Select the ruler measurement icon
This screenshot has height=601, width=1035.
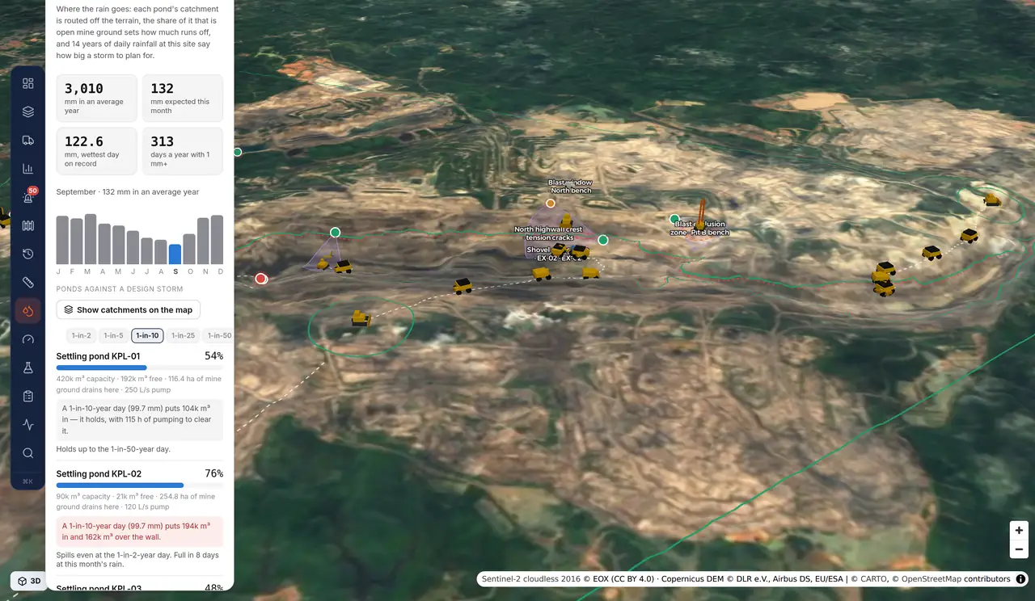(x=28, y=283)
